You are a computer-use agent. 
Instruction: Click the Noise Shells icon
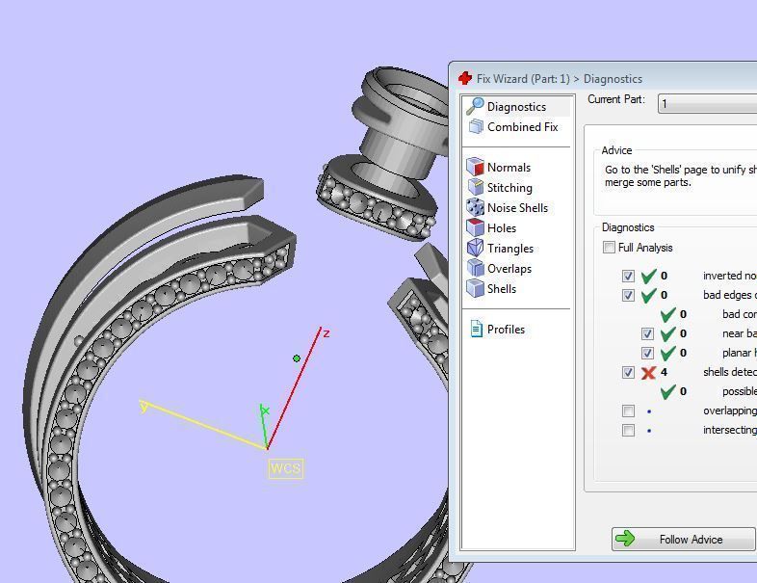click(x=475, y=207)
